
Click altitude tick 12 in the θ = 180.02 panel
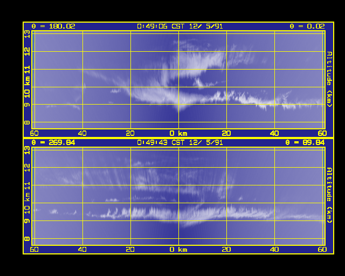27,52
